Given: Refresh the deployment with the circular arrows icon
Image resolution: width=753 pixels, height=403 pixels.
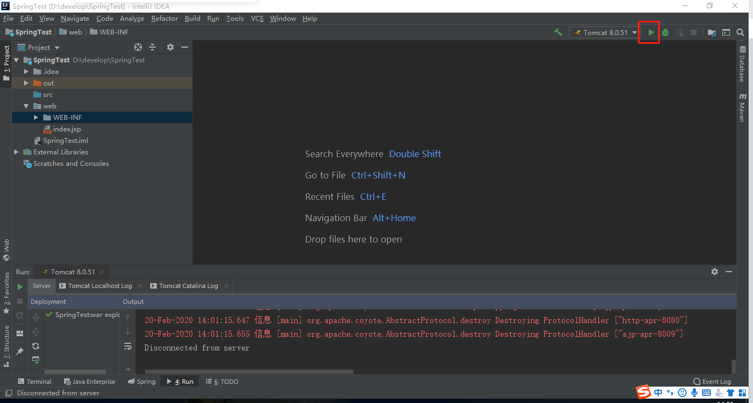Looking at the screenshot, I should (36, 346).
